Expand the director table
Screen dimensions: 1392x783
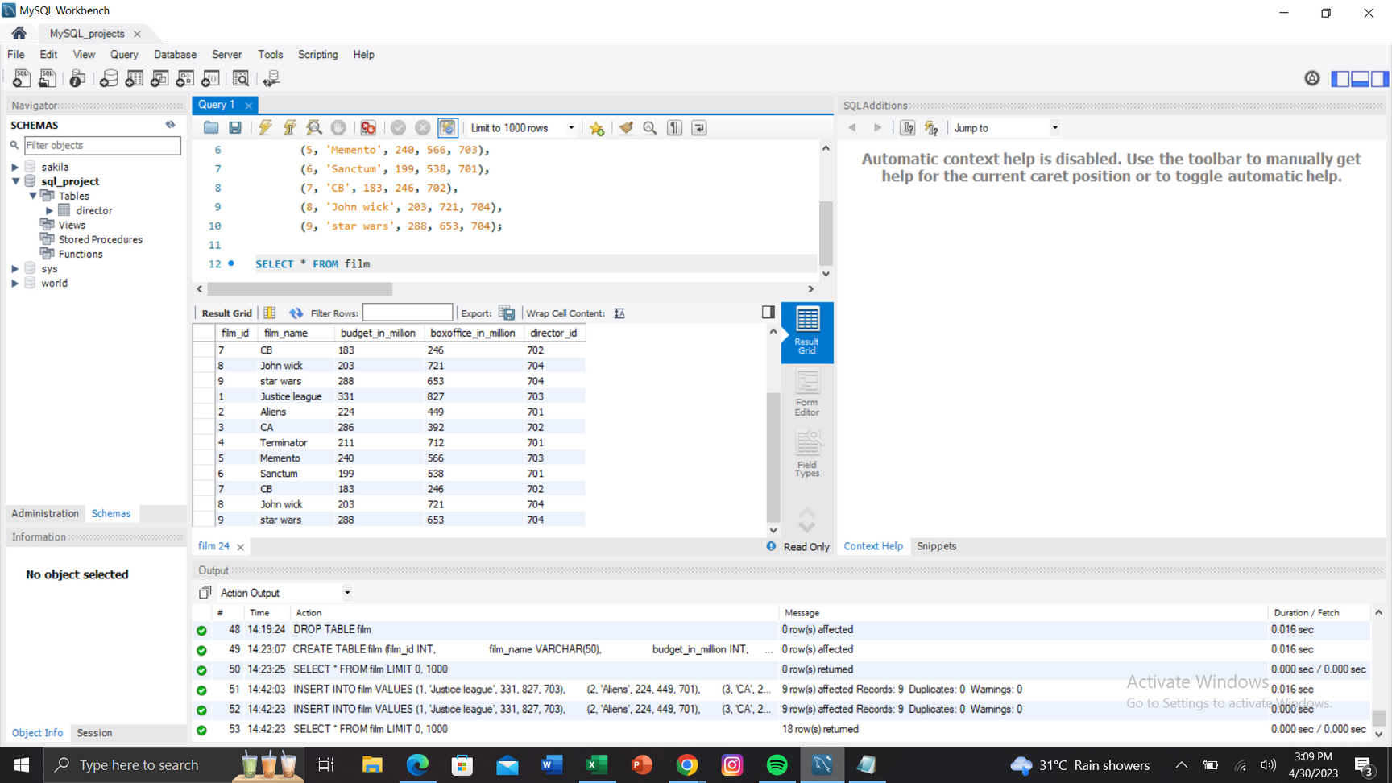(50, 210)
